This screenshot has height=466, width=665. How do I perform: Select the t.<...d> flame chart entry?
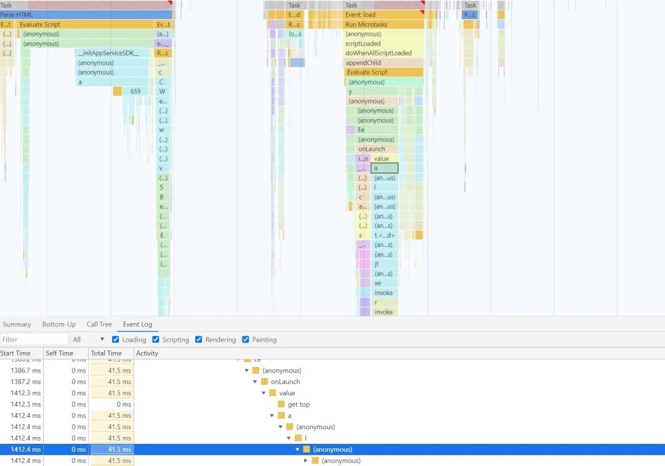coord(385,235)
